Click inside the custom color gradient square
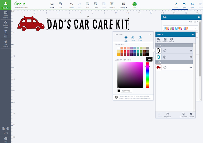Image resolution: width=203 pixels, height=143 pixels. [x=130, y=75]
